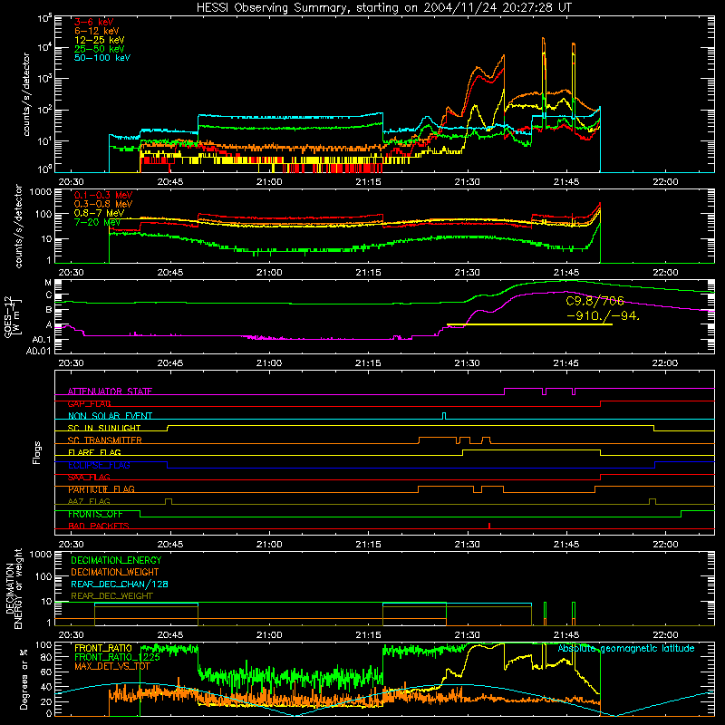Select the 50-100 keV legend label

[x=102, y=58]
